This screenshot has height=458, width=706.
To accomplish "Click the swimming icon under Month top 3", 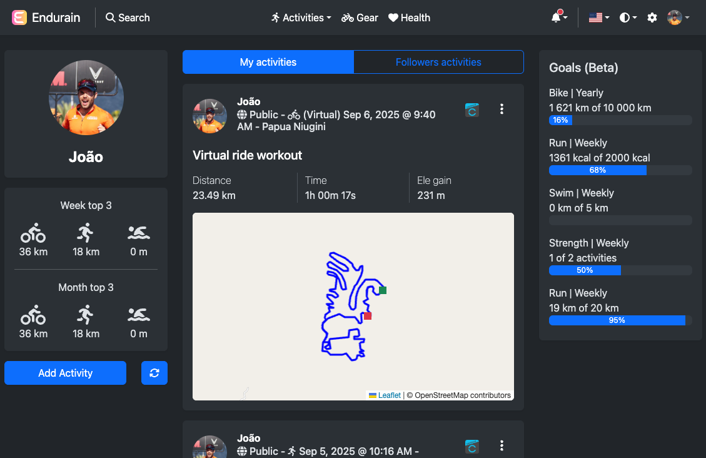I will (x=138, y=316).
